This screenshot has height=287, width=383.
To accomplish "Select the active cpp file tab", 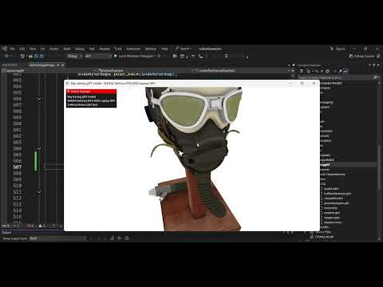I will (41, 65).
